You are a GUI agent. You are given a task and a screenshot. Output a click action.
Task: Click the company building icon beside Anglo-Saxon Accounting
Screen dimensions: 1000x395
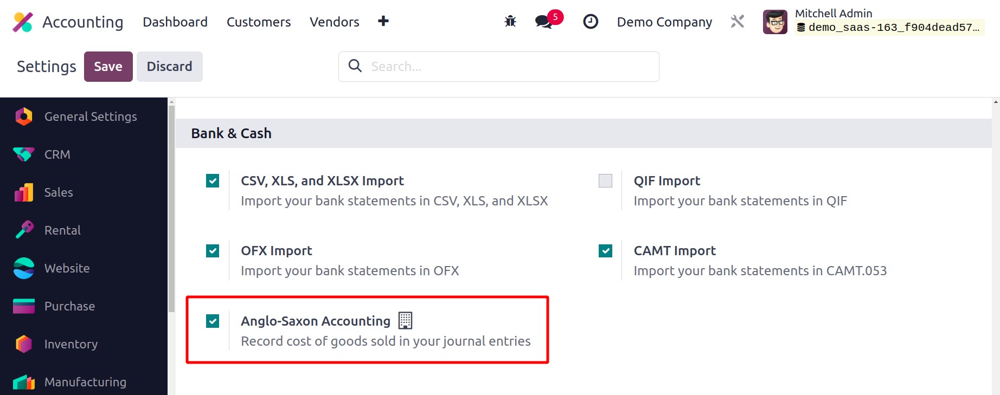(x=405, y=321)
